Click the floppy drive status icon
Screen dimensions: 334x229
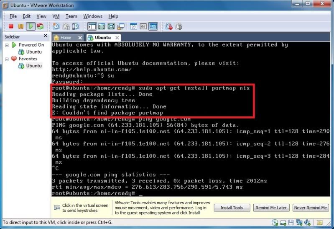coord(291,223)
